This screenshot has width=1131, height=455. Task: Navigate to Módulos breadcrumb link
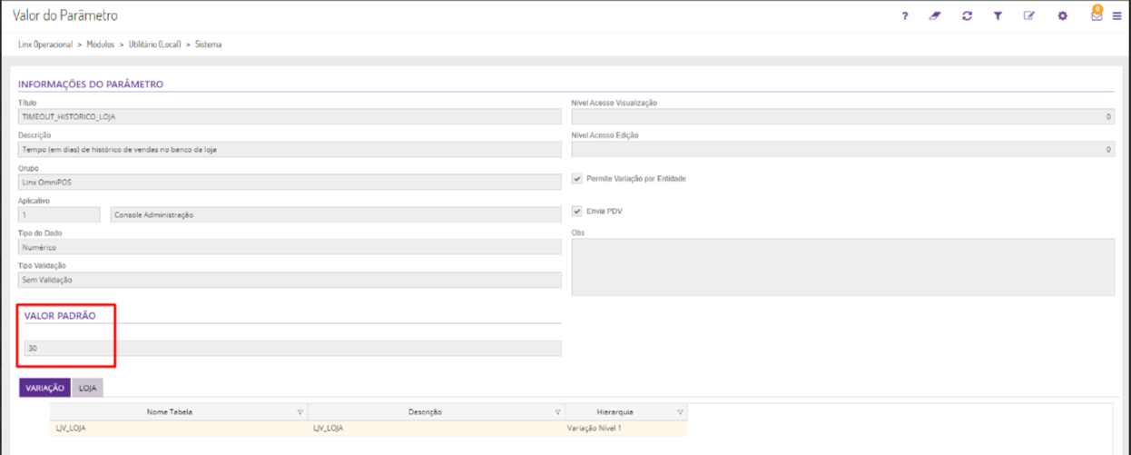(x=100, y=45)
